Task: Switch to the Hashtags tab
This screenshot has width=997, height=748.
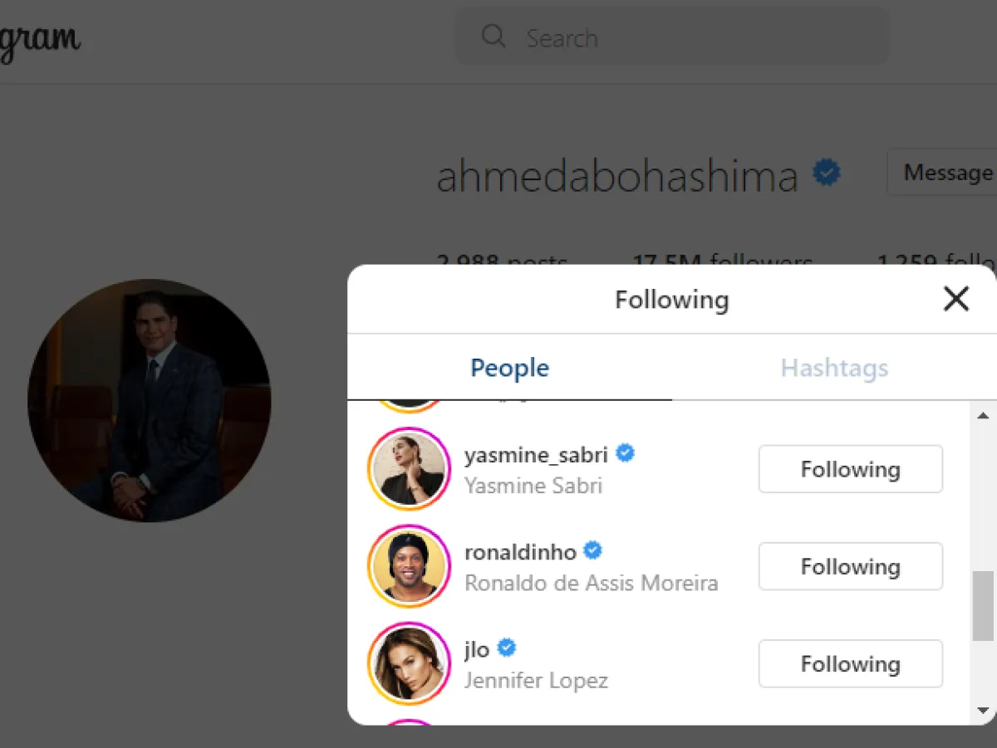Action: click(x=834, y=368)
